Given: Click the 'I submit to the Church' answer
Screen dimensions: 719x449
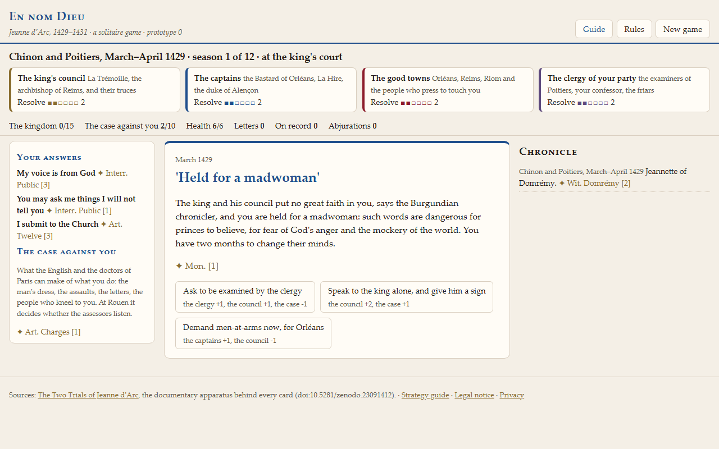Looking at the screenshot, I should click(58, 224).
